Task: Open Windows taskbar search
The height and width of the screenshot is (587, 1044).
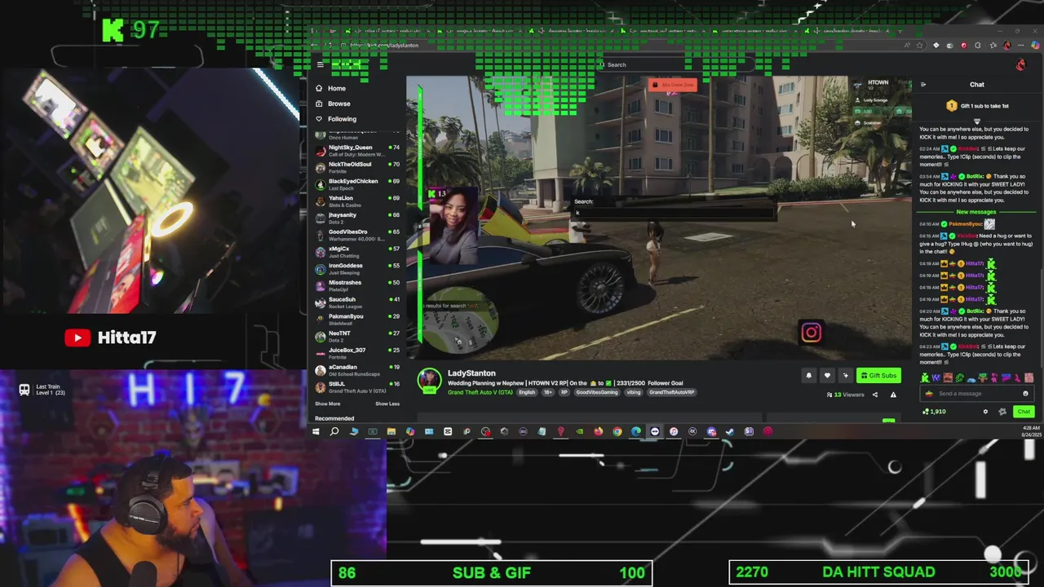Action: (x=334, y=431)
